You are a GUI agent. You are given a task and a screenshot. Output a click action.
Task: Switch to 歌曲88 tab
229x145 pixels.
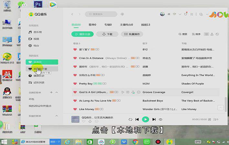pyautogui.click(x=76, y=25)
